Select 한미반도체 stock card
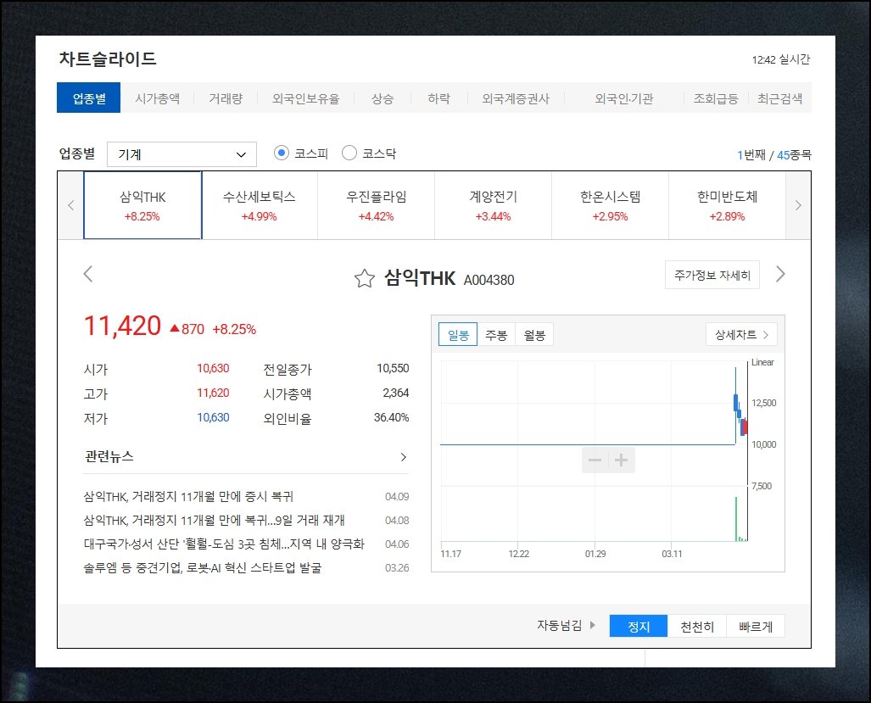Screen dimensions: 871x703 pos(727,205)
